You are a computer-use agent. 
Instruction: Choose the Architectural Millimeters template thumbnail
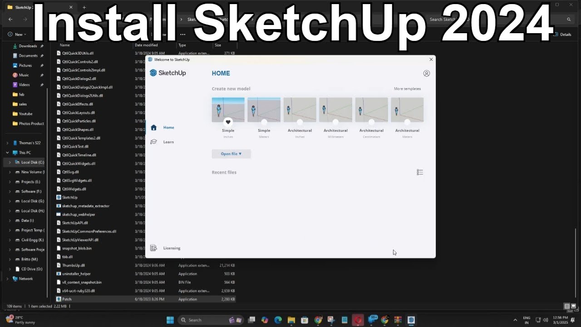click(x=335, y=109)
